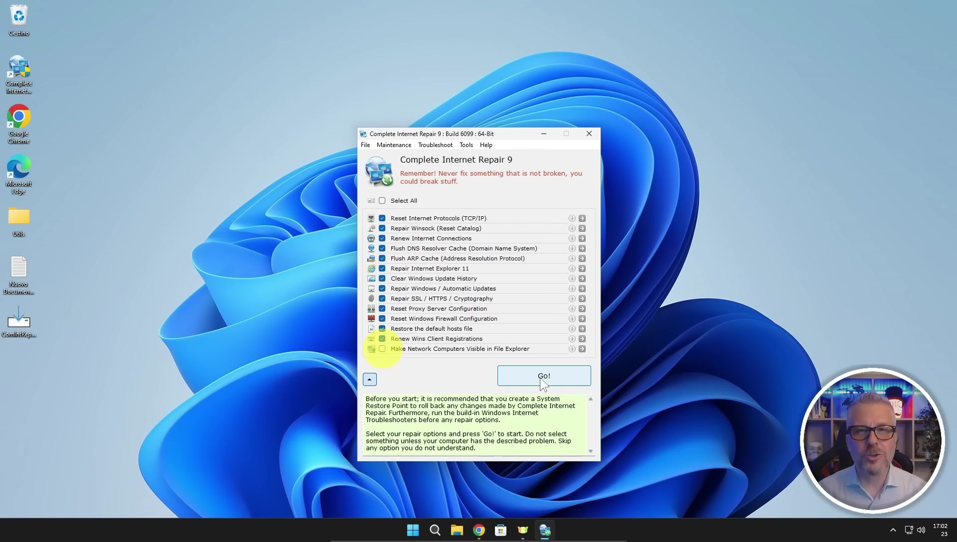Select the Utils folder on desktop
The width and height of the screenshot is (957, 542).
pyautogui.click(x=19, y=222)
